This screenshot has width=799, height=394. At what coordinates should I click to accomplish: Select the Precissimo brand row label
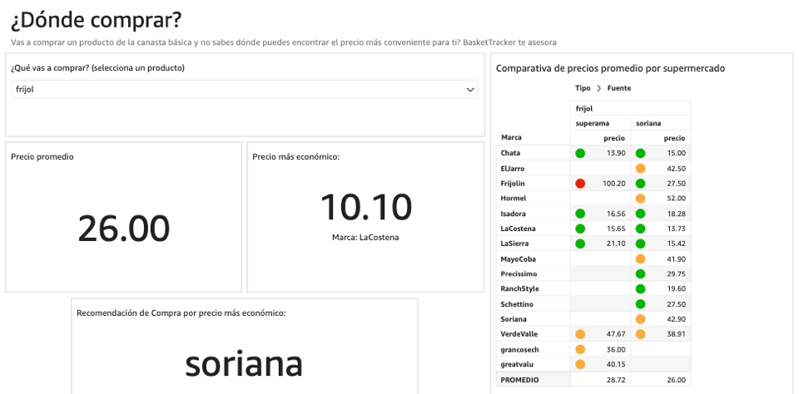click(519, 273)
